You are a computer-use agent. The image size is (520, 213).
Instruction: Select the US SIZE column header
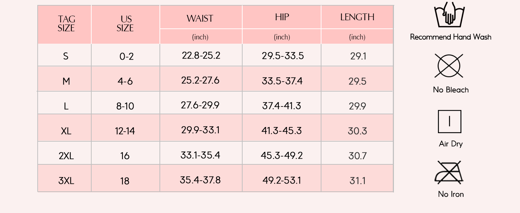[125, 24]
